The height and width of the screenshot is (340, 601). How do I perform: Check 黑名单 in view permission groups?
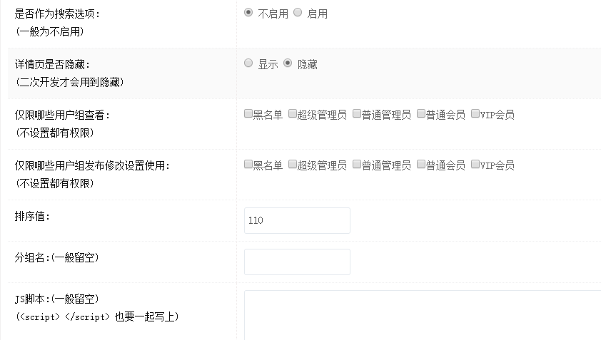248,113
